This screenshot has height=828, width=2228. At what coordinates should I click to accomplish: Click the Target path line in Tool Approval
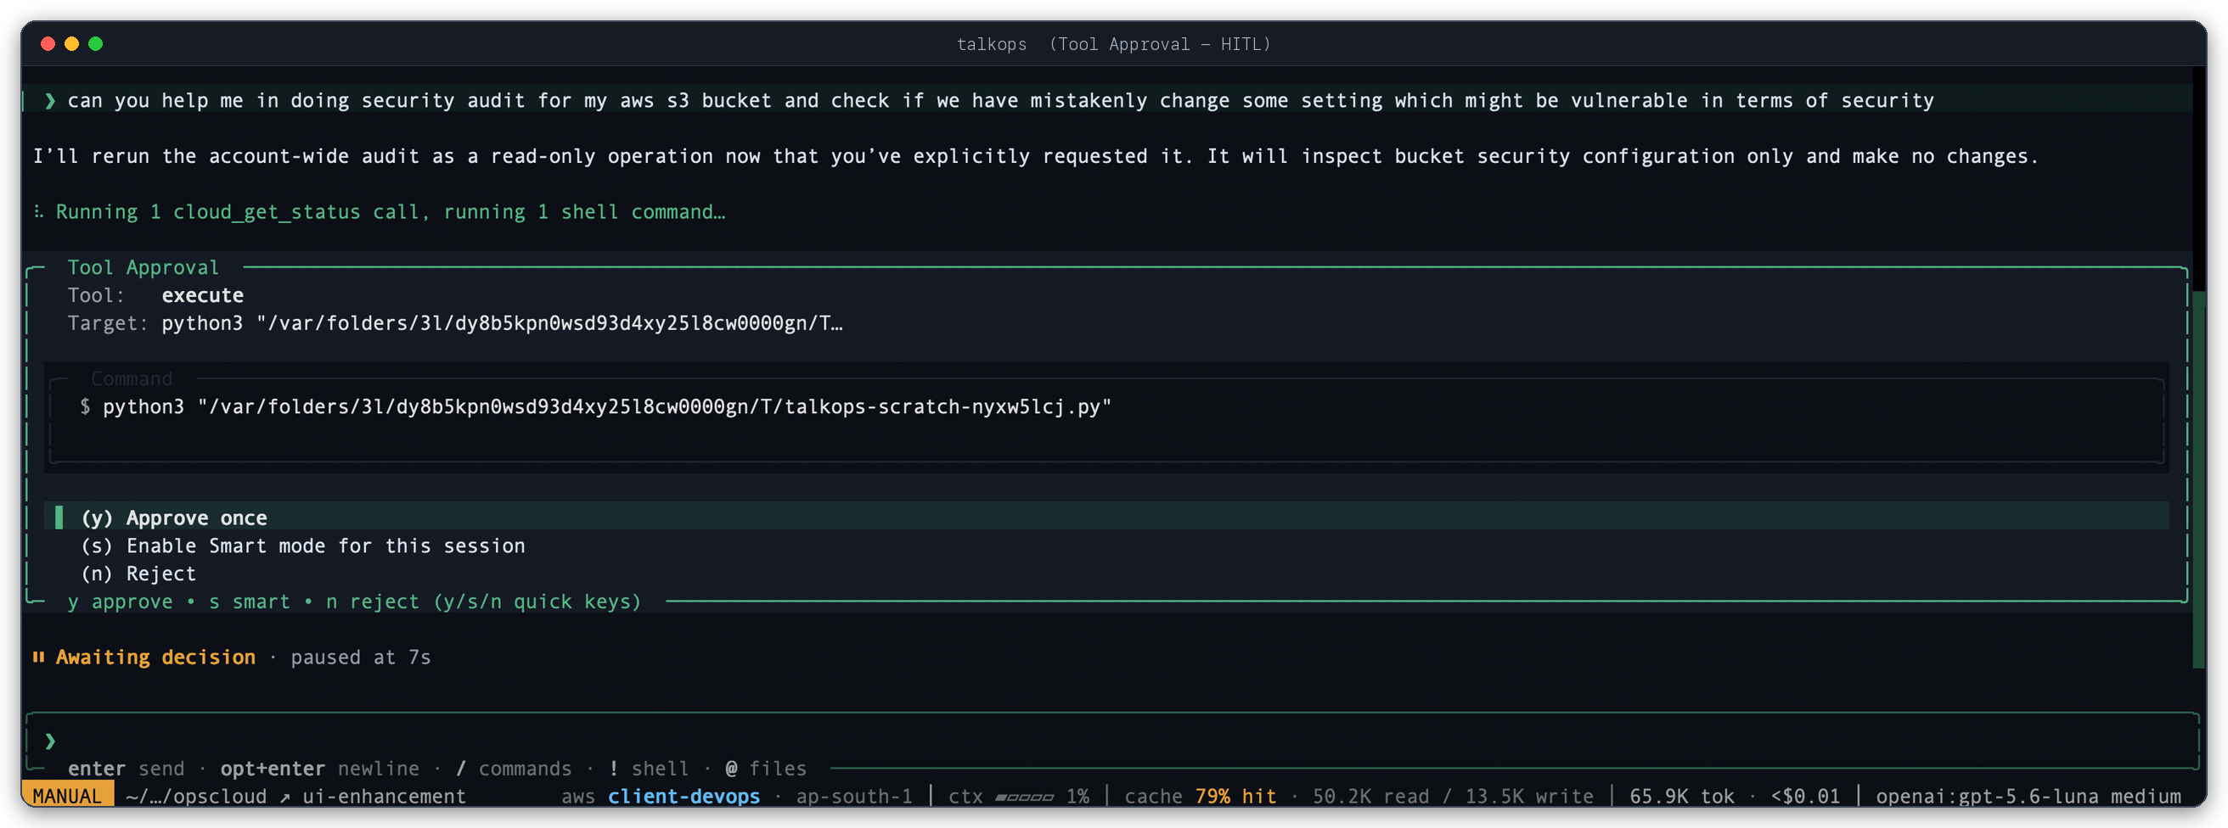tap(455, 322)
